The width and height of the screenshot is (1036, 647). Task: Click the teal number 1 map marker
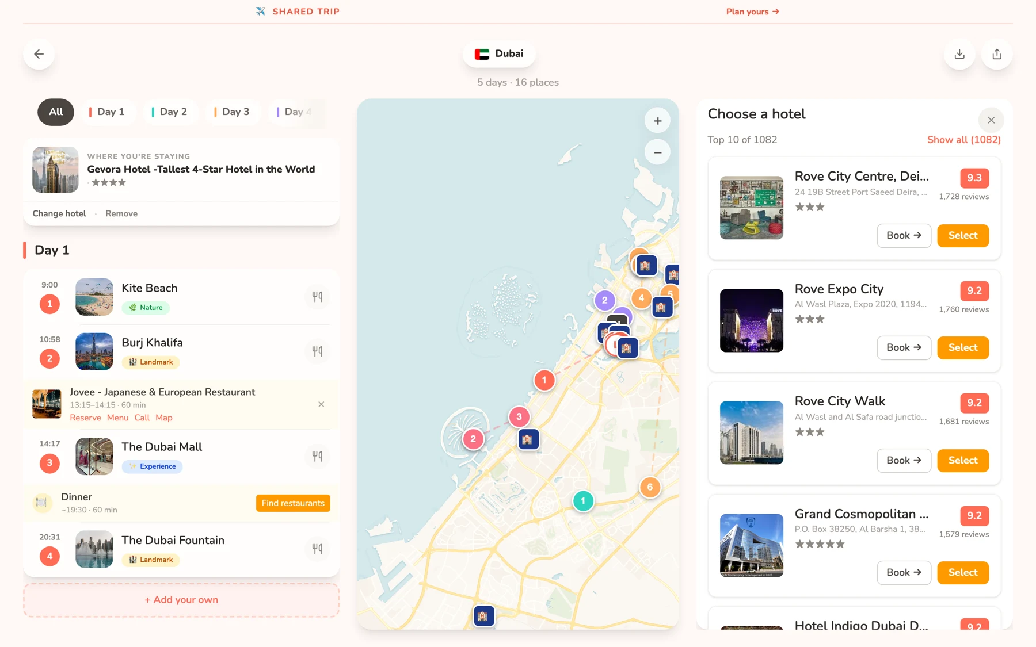pyautogui.click(x=583, y=501)
